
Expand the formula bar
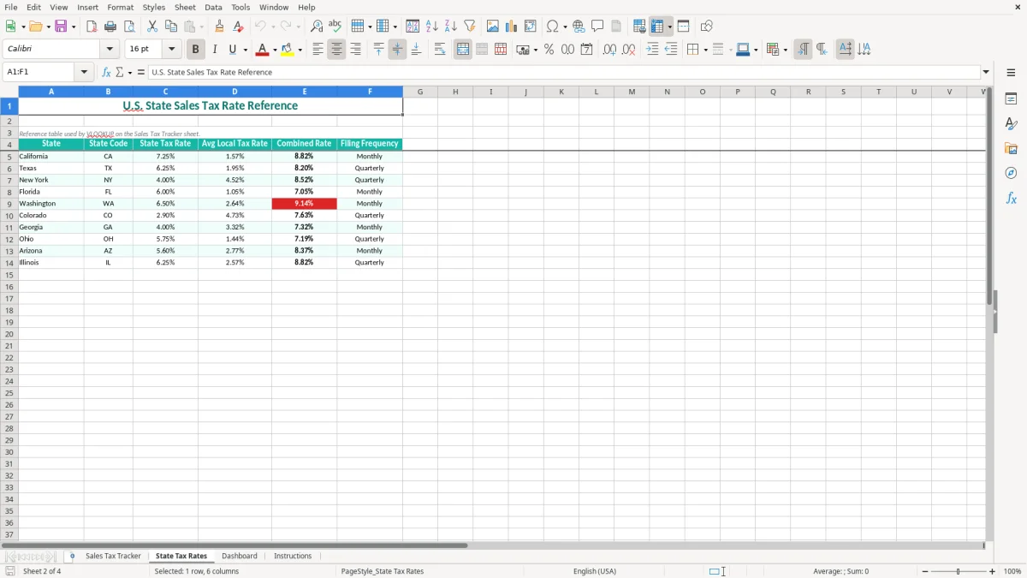pyautogui.click(x=986, y=73)
